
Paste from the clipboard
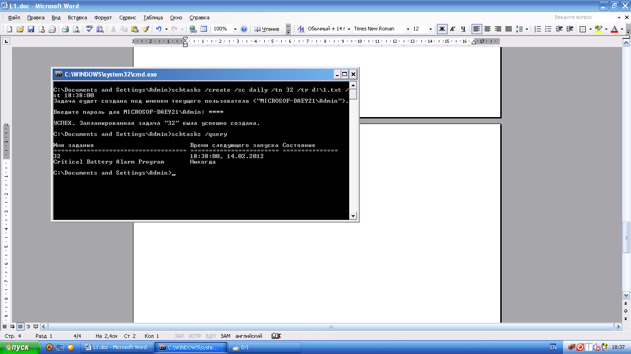tap(134, 29)
